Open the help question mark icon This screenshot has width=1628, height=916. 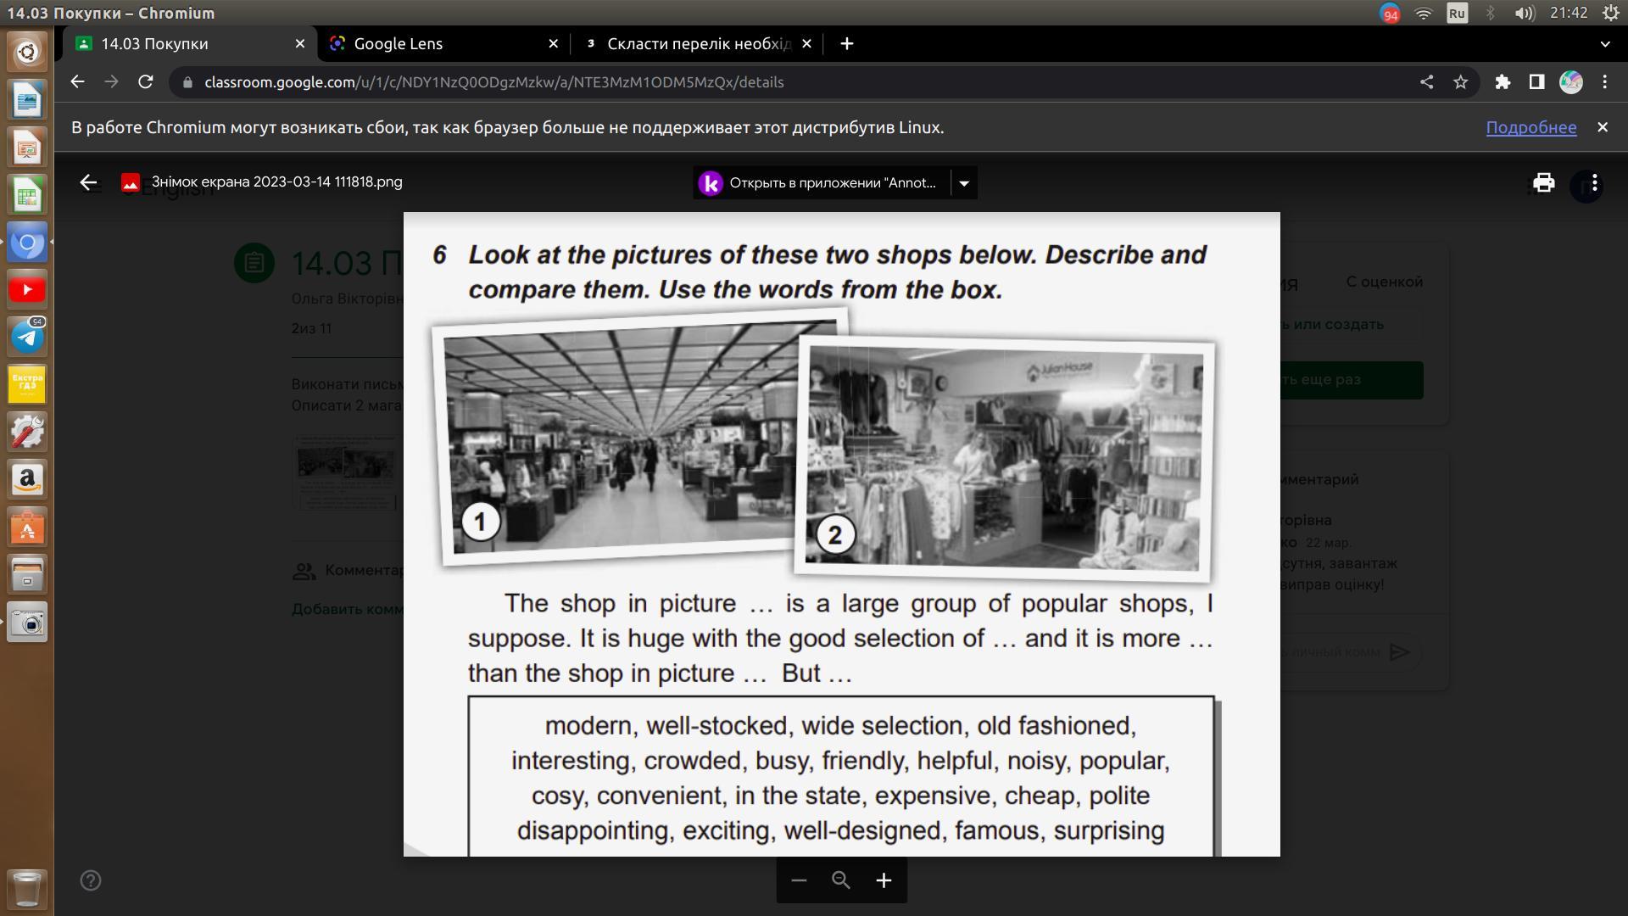coord(91,880)
